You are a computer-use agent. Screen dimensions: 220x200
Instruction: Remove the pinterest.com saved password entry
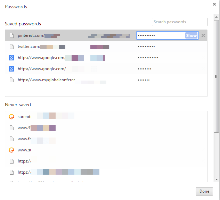(x=203, y=35)
